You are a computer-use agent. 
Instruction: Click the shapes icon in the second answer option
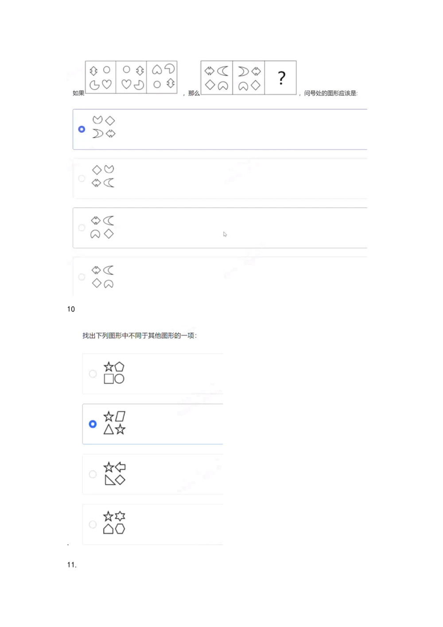coord(103,176)
